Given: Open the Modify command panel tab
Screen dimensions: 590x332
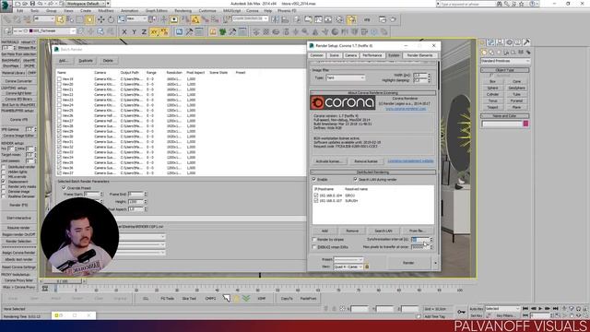Looking at the screenshot, I should 490,42.
